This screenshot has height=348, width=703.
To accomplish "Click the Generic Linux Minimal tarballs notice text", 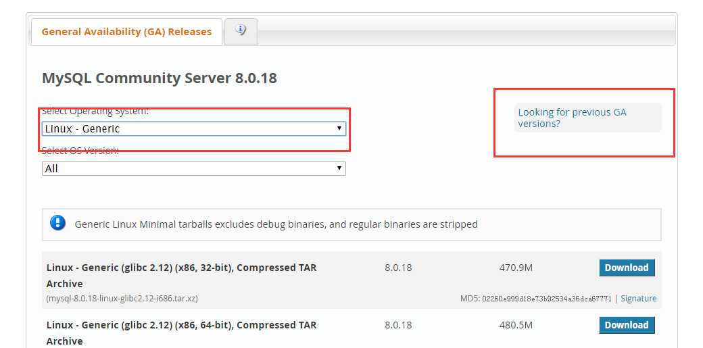I will click(x=276, y=224).
